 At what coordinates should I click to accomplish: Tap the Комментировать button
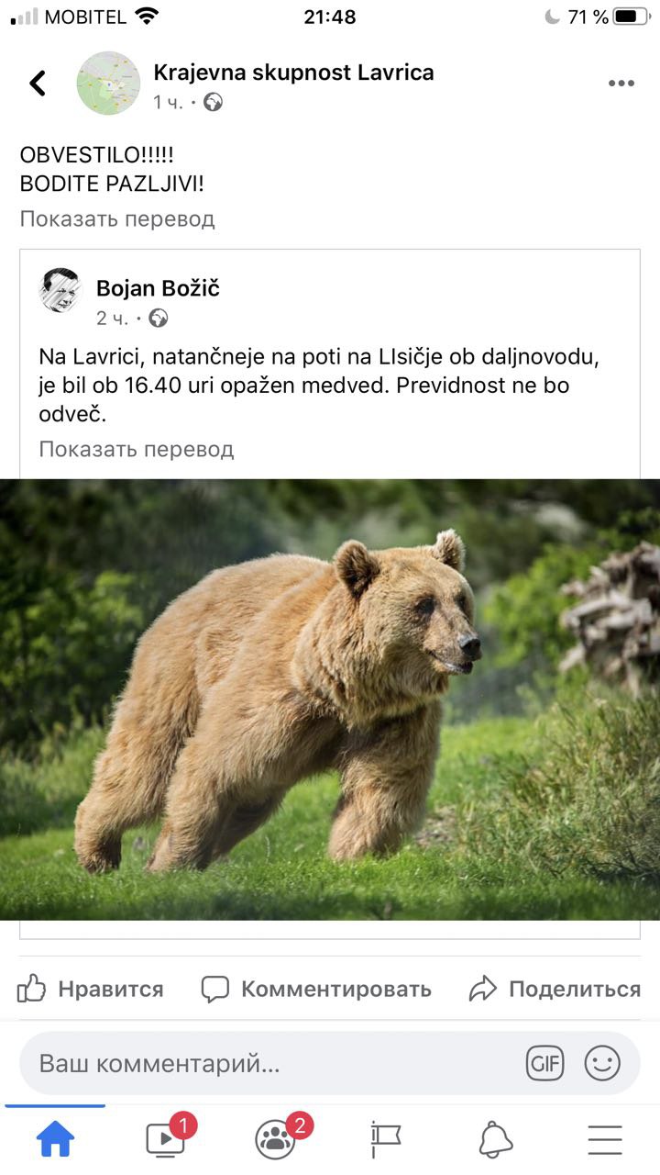[316, 989]
